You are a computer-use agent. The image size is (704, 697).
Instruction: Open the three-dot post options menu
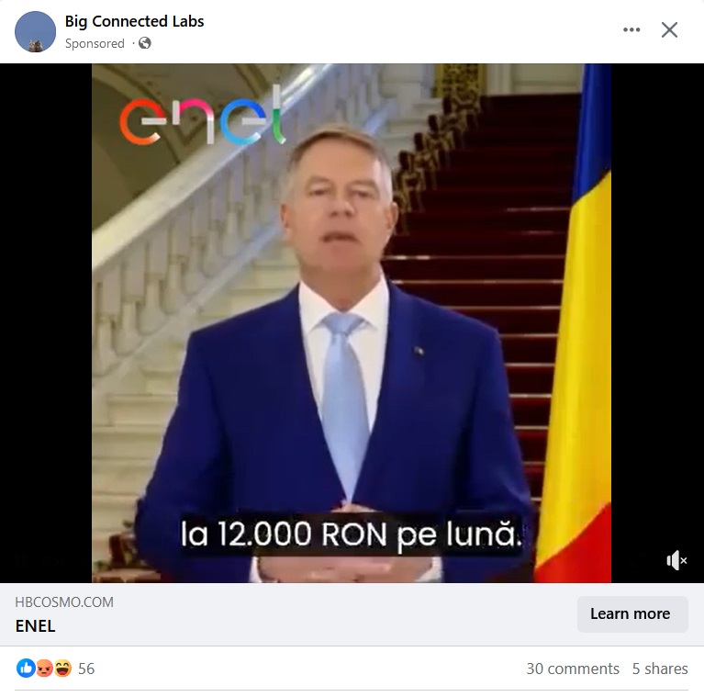click(x=631, y=30)
